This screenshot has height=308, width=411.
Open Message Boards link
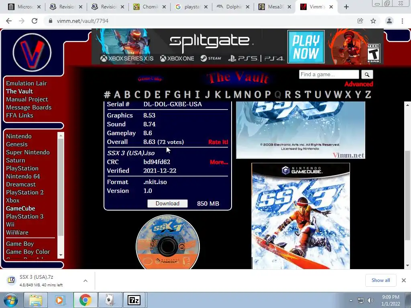(29, 107)
